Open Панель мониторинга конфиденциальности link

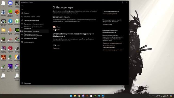[x=109, y=47]
